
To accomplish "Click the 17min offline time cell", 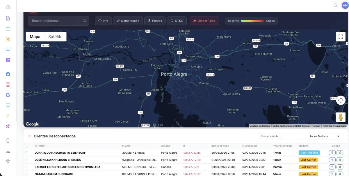I will (277, 153).
